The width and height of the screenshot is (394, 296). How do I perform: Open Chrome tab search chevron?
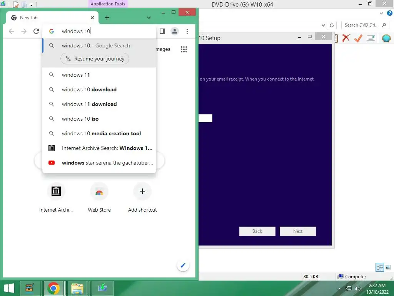pyautogui.click(x=149, y=18)
